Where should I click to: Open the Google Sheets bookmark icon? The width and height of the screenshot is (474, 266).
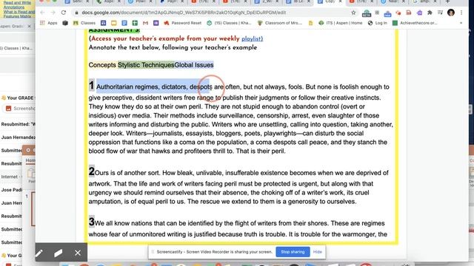[x=135, y=23]
